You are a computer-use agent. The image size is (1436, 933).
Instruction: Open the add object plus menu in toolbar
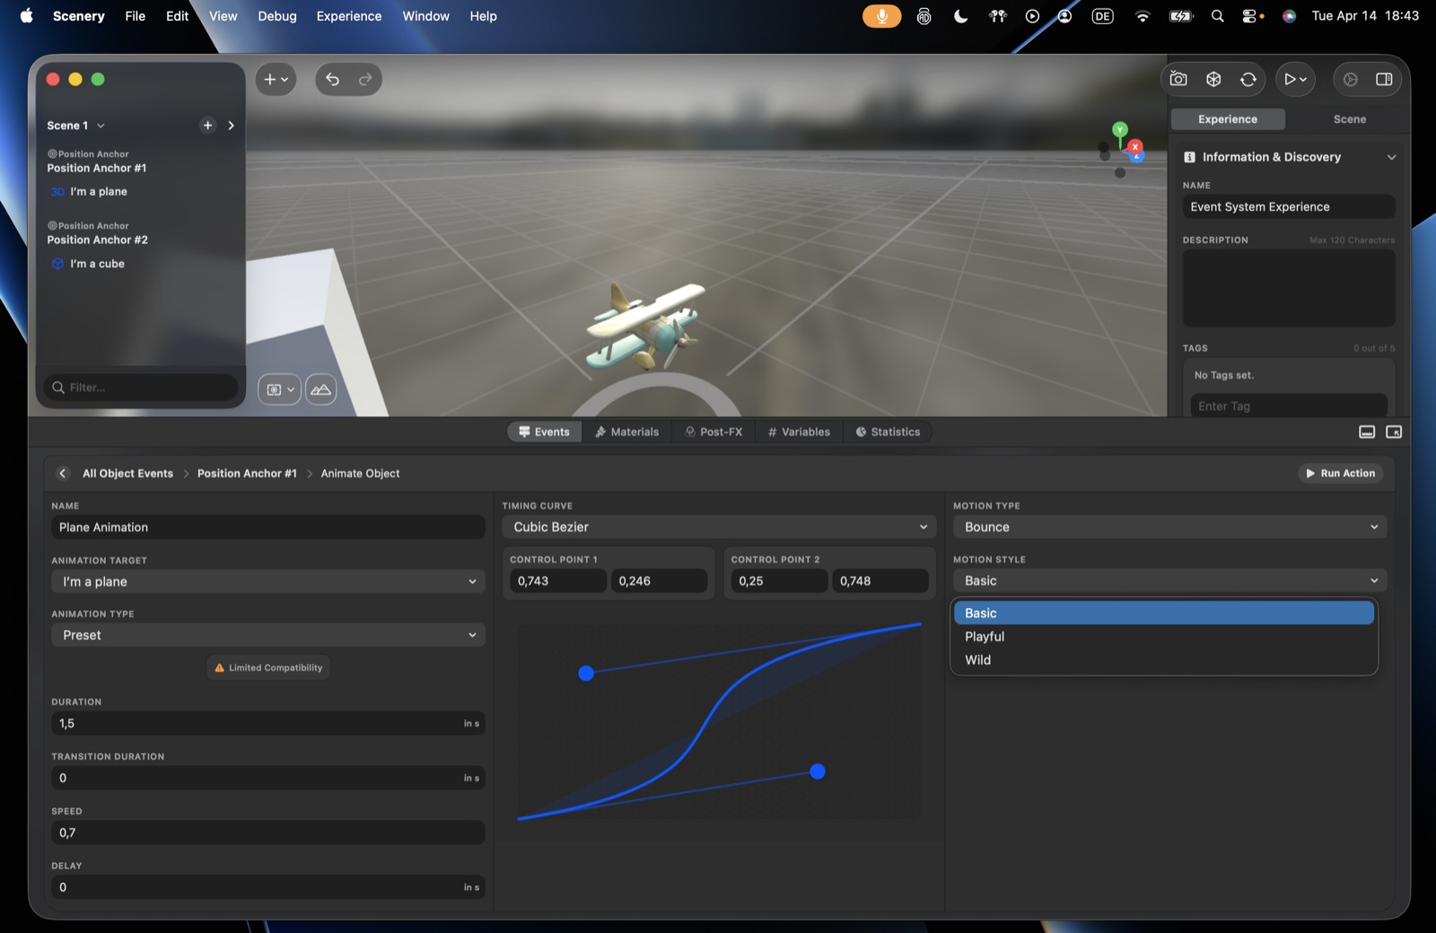276,79
